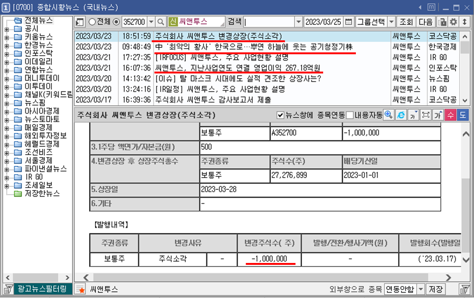This screenshot has height=298, width=474.
Task: Open the 연동안함 dropdown
Action: tap(421, 289)
